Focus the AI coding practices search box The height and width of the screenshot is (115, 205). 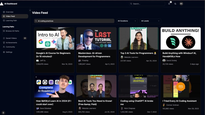[x=74, y=21]
